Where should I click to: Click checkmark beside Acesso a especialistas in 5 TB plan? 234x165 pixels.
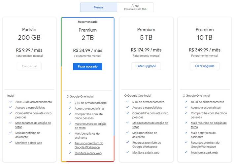(128, 107)
